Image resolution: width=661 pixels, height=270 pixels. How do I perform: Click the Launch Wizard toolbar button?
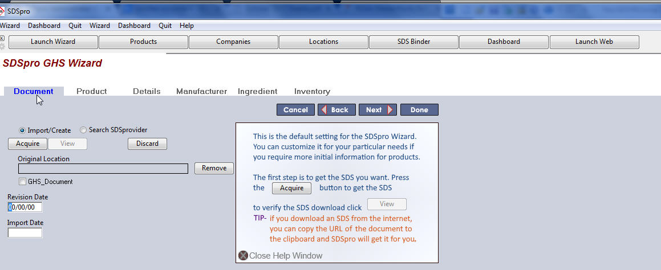(53, 42)
